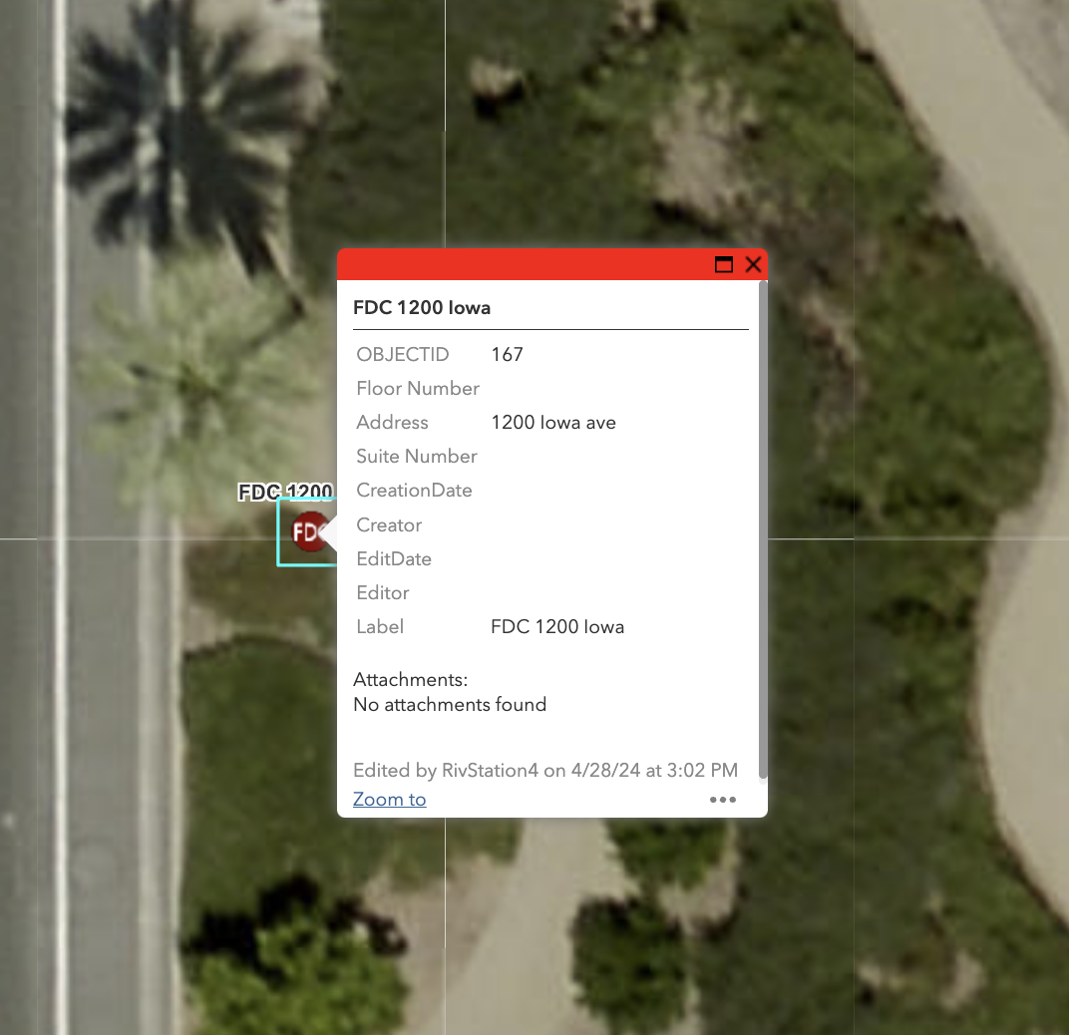Click the Address value 1200 Iowa ave
1069x1035 pixels.
(x=553, y=422)
